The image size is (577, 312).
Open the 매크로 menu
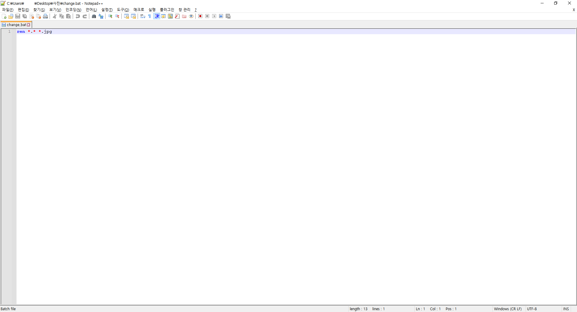[139, 10]
